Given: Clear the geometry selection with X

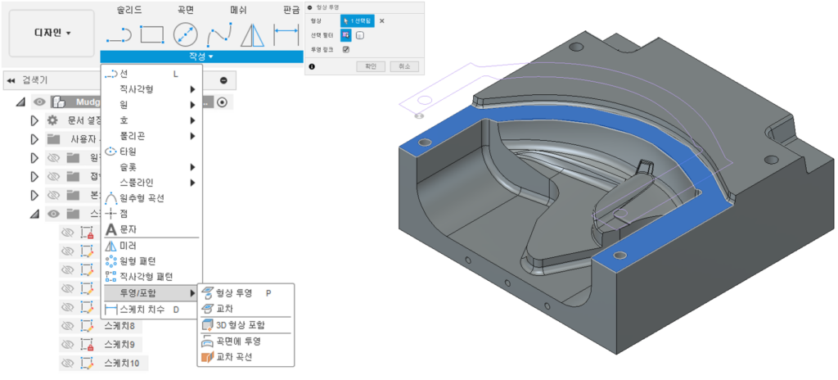Looking at the screenshot, I should (381, 21).
